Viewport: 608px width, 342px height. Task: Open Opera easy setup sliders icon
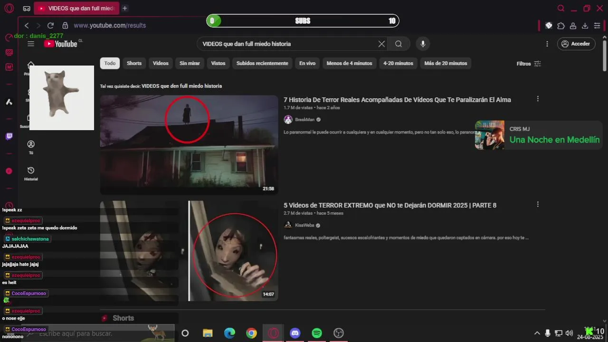pos(598,26)
